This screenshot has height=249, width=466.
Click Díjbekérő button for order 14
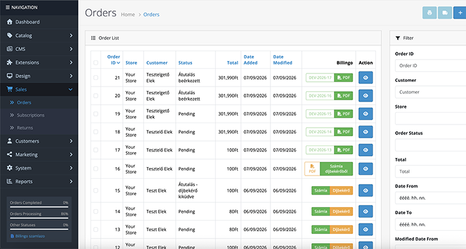pos(341,212)
